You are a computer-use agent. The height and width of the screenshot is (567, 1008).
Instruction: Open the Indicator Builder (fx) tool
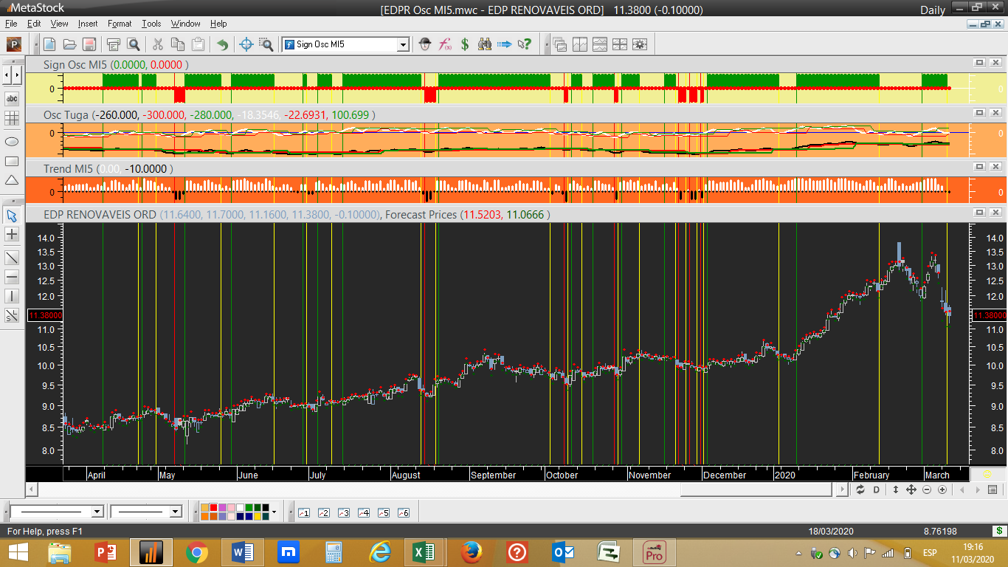pos(445,44)
